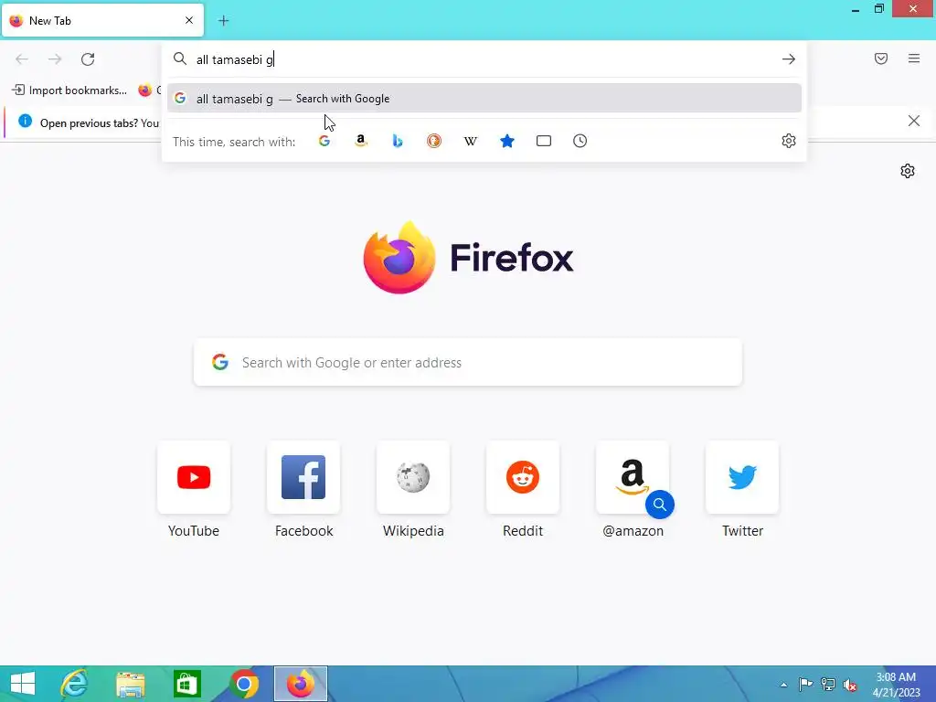
Task: Open the @amazon search shortcut tile
Action: tap(633, 477)
